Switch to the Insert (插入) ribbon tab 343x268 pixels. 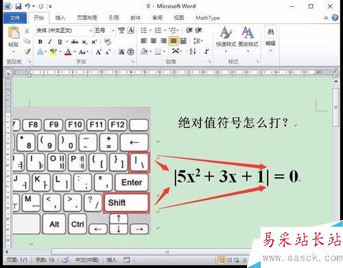click(x=60, y=18)
